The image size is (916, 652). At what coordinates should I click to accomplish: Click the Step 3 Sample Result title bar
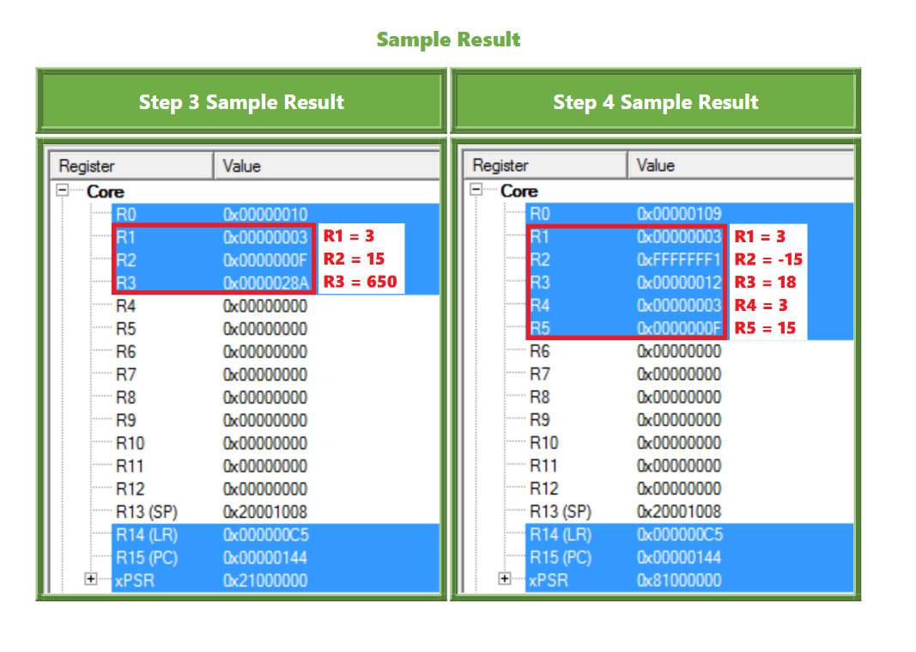[241, 101]
